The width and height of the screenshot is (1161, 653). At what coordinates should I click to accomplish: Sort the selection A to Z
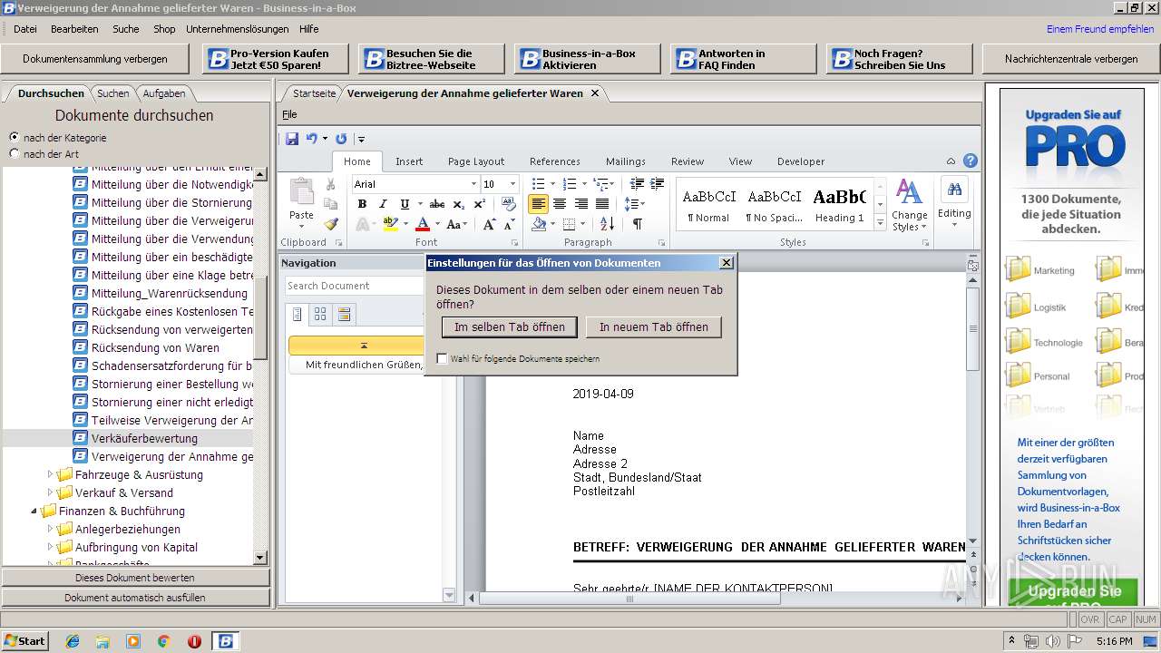(607, 224)
